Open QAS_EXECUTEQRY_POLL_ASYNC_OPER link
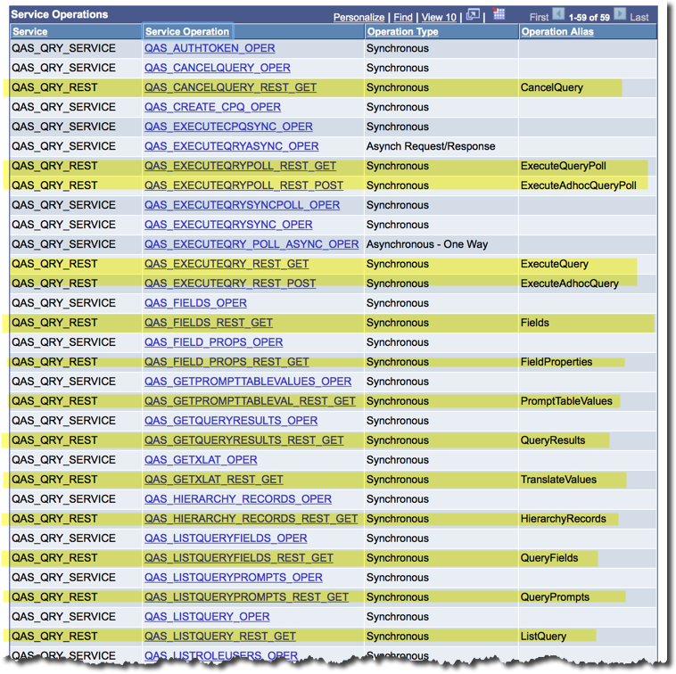This screenshot has width=676, height=674. [251, 244]
